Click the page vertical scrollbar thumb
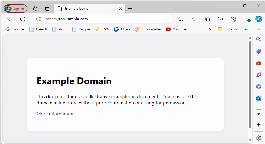Viewport: 265px width, 144px height. tap(250, 85)
